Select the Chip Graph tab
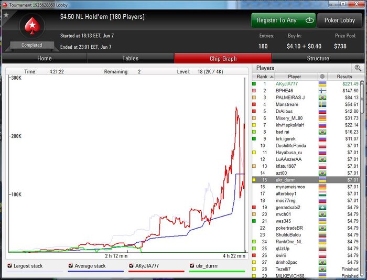Viewport: 367px width, 280px height. click(x=223, y=58)
